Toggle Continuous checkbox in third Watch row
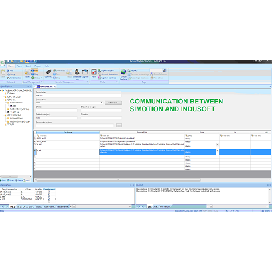272x272 pixels. 49,197
